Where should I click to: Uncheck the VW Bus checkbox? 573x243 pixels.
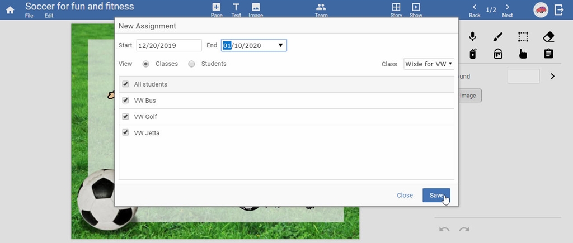tap(125, 100)
